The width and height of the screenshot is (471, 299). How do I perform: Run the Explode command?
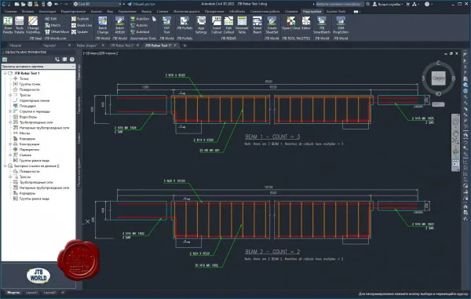click(80, 19)
